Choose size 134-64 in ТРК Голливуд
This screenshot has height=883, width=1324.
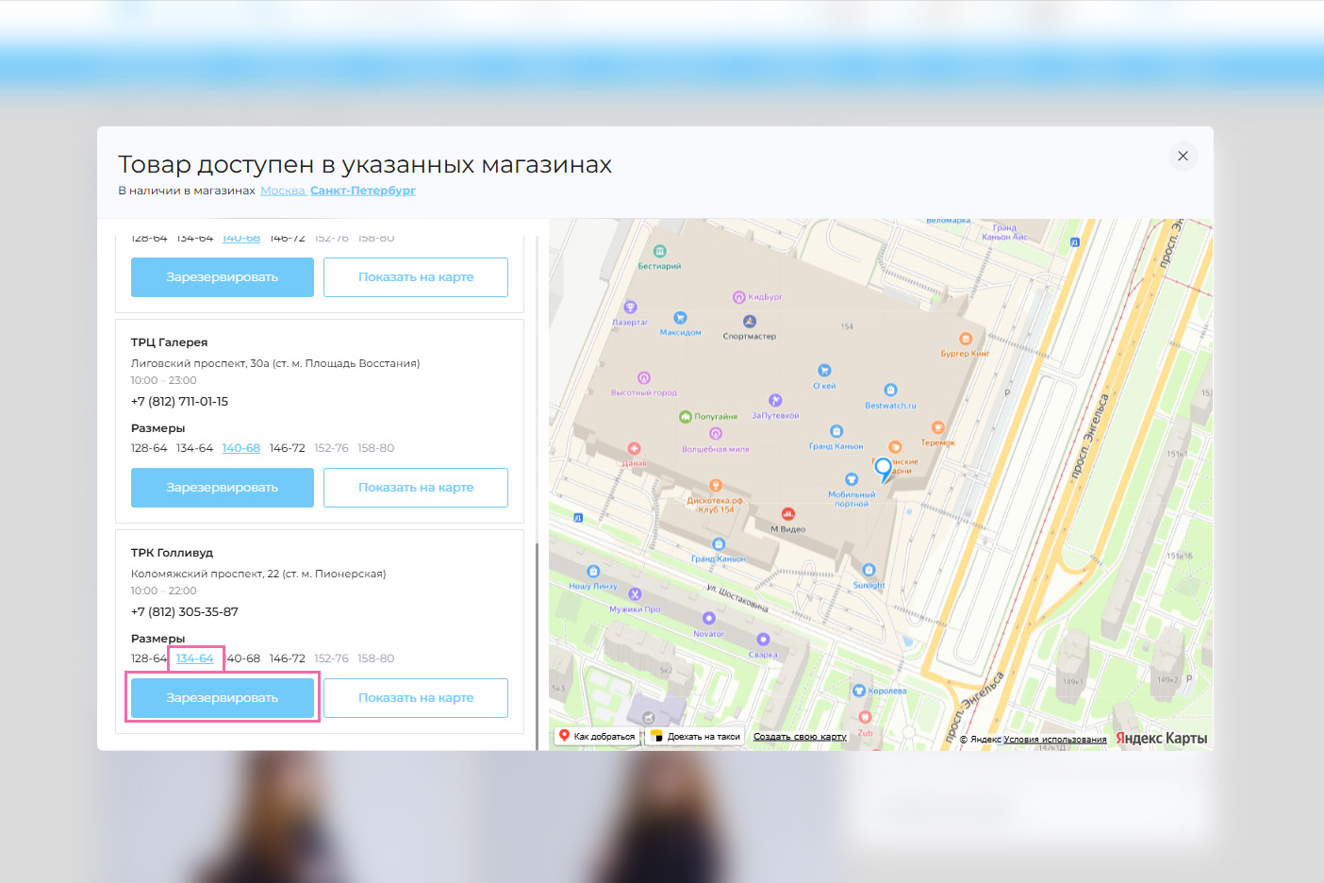(x=195, y=658)
